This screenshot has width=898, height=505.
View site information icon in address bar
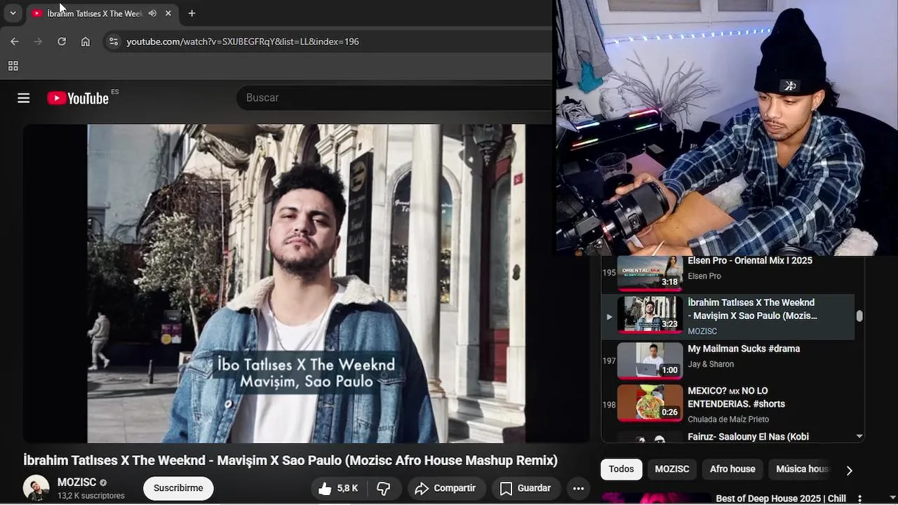click(114, 41)
